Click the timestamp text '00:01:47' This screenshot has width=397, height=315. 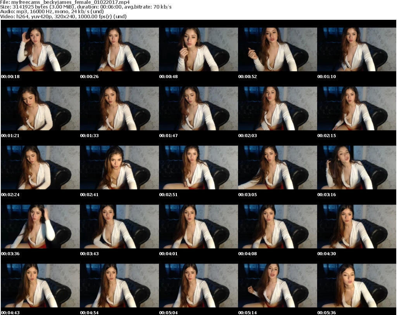click(x=168, y=136)
